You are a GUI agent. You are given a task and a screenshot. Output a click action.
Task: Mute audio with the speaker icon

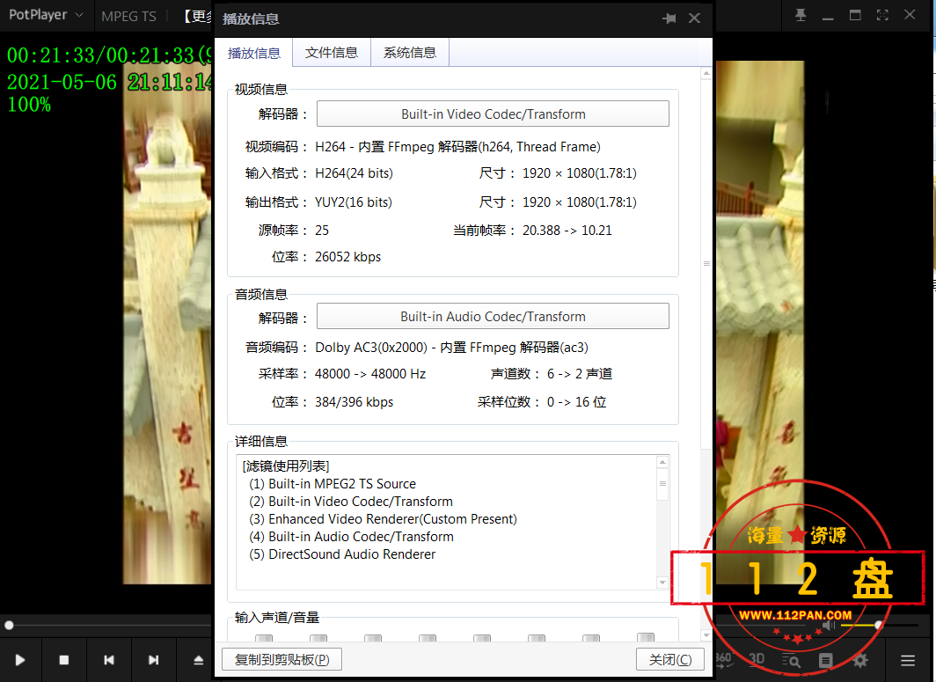point(830,625)
